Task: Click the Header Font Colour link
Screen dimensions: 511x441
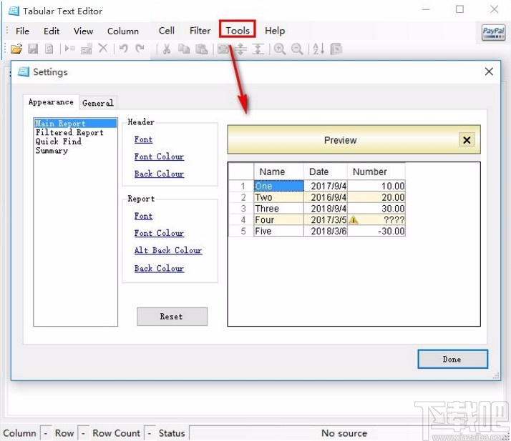Action: pyautogui.click(x=159, y=157)
